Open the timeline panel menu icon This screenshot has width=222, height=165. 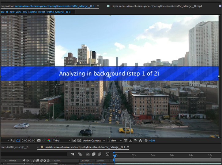128,147
